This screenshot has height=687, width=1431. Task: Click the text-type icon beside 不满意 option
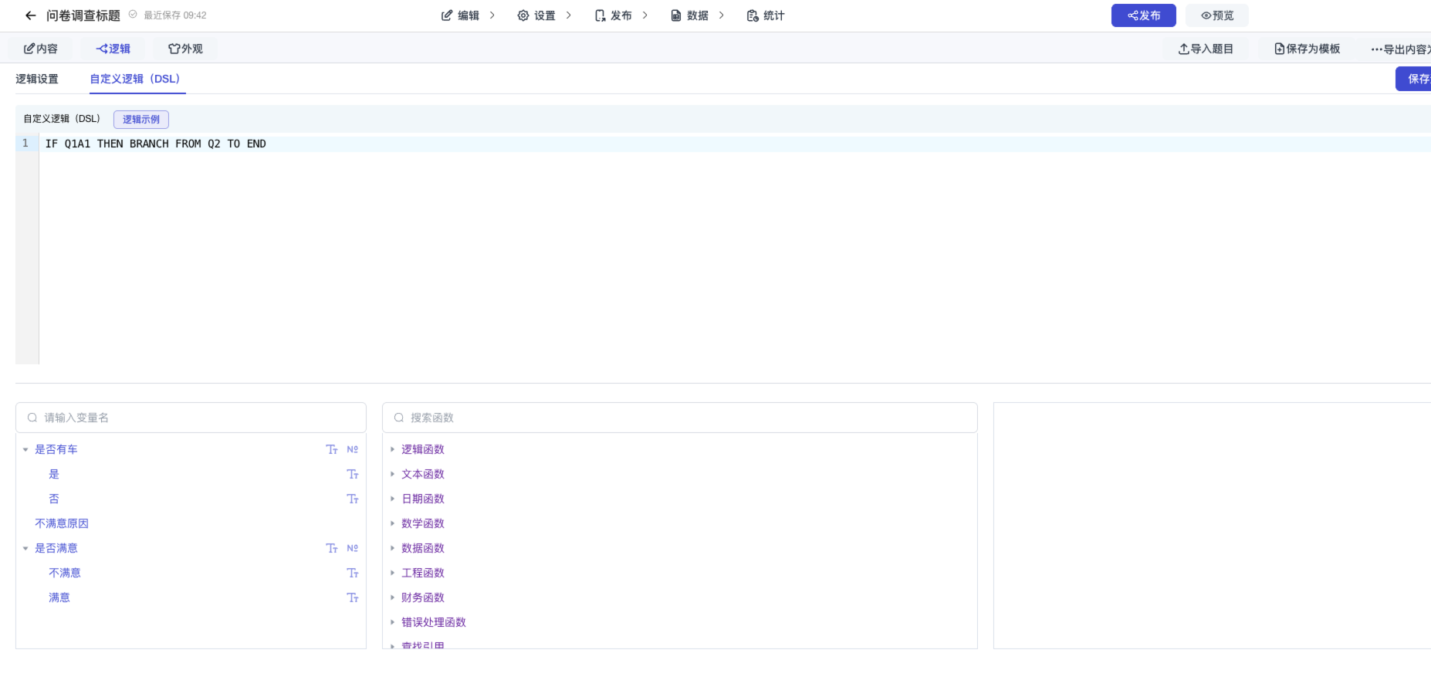(353, 573)
